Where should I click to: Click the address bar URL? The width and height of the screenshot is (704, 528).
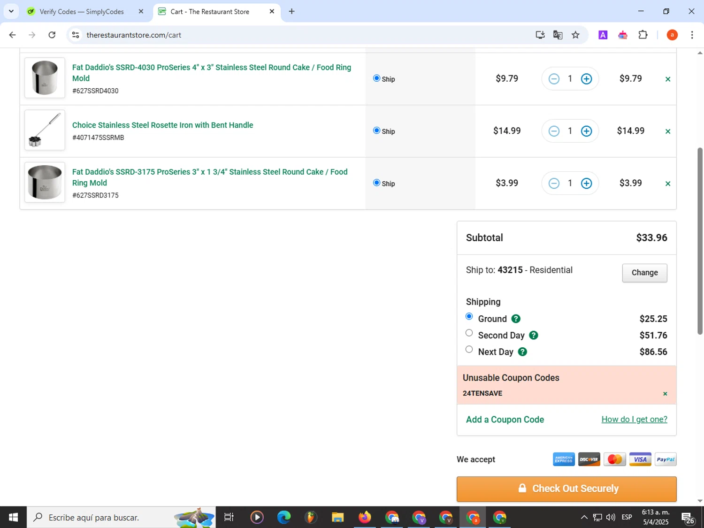(134, 35)
